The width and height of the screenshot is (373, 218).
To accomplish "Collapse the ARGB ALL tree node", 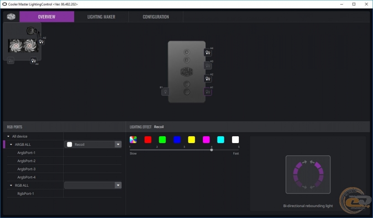I will coord(11,144).
